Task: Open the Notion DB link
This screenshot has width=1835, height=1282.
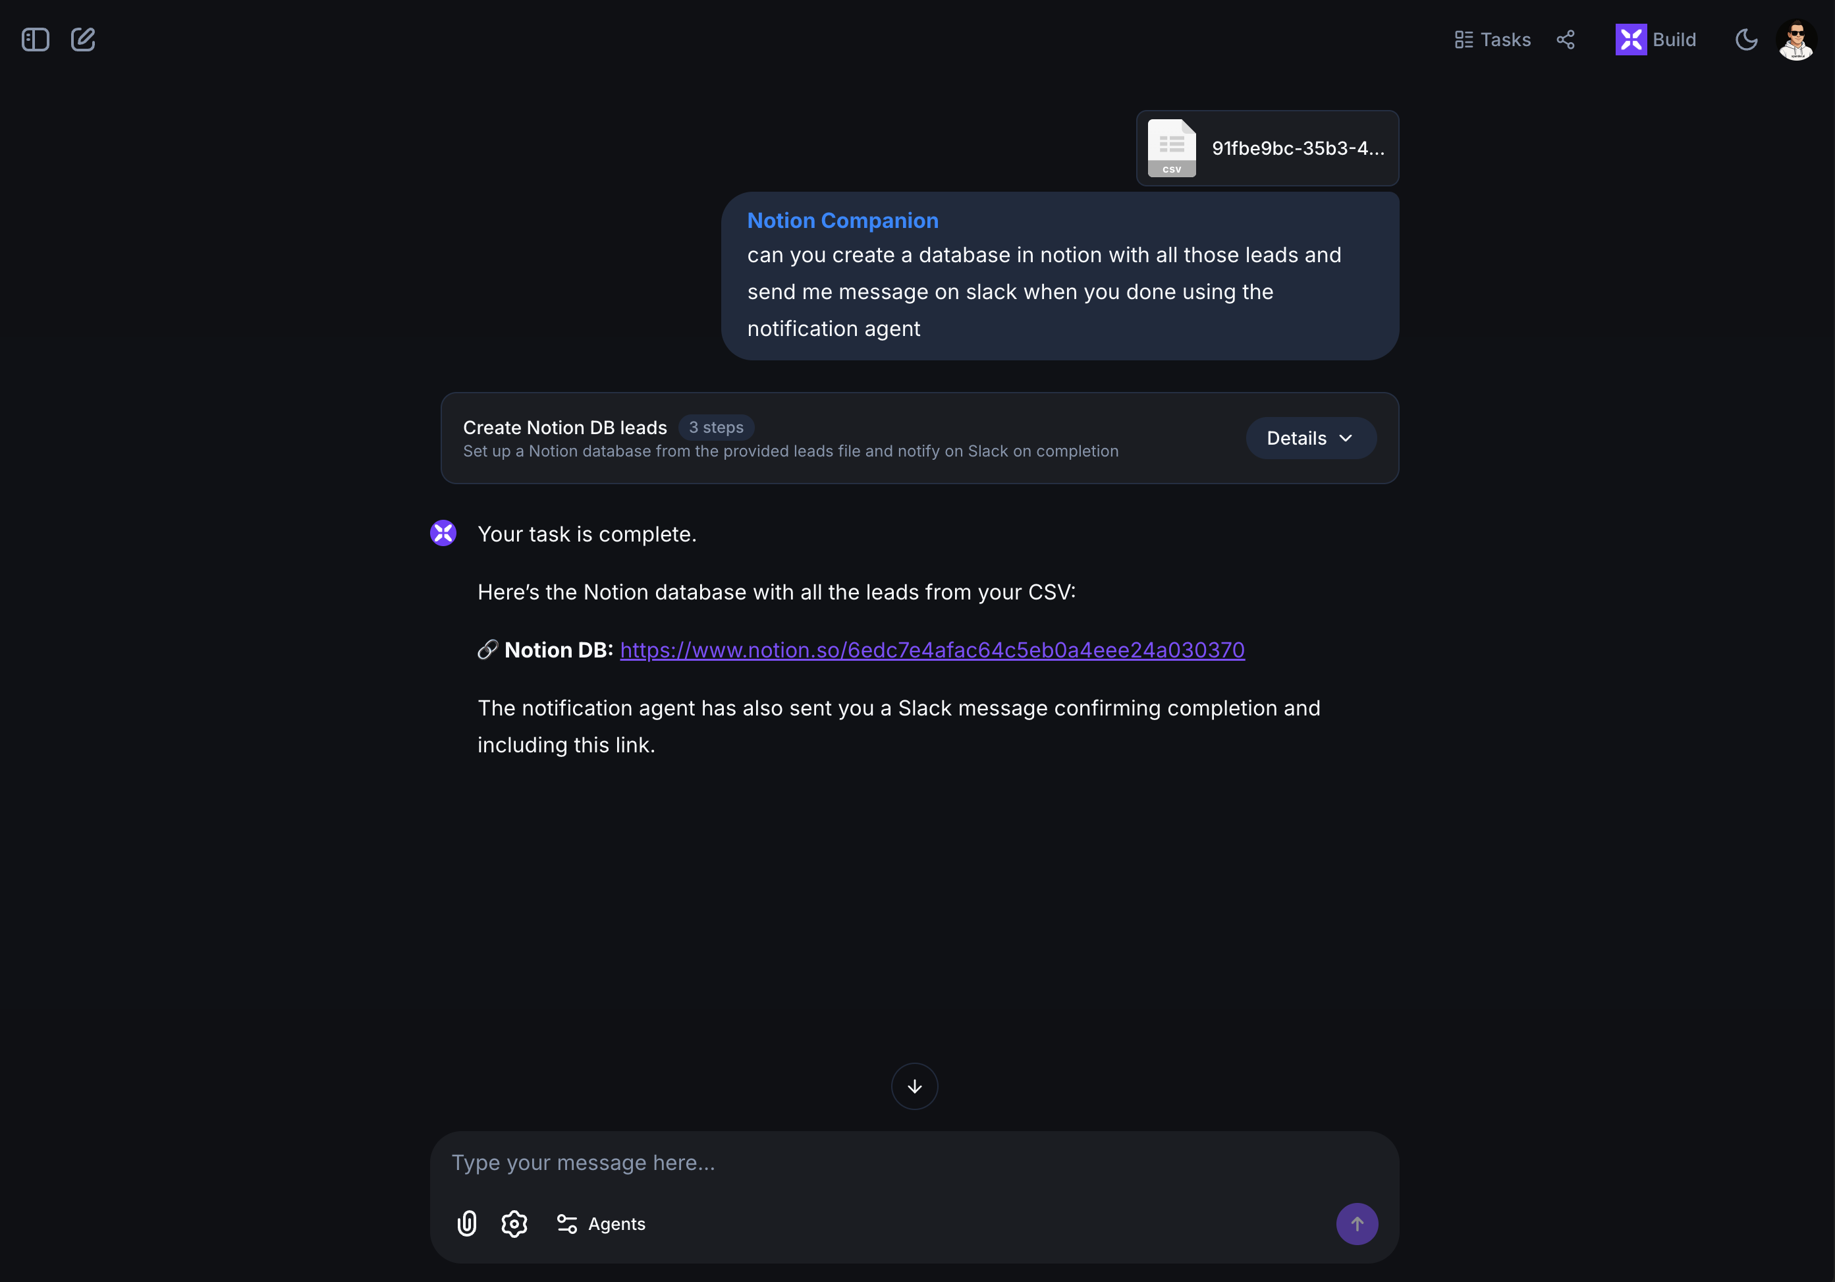Action: pyautogui.click(x=932, y=650)
